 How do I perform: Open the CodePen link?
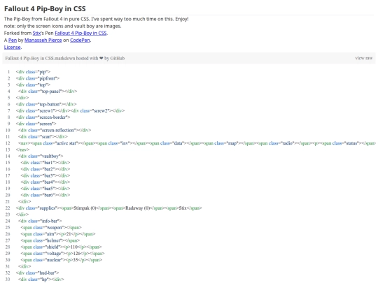coord(80,41)
